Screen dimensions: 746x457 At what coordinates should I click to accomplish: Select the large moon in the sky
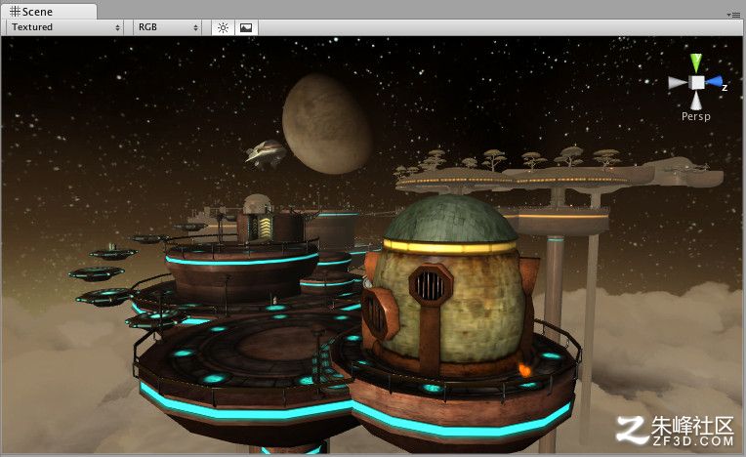[x=326, y=124]
